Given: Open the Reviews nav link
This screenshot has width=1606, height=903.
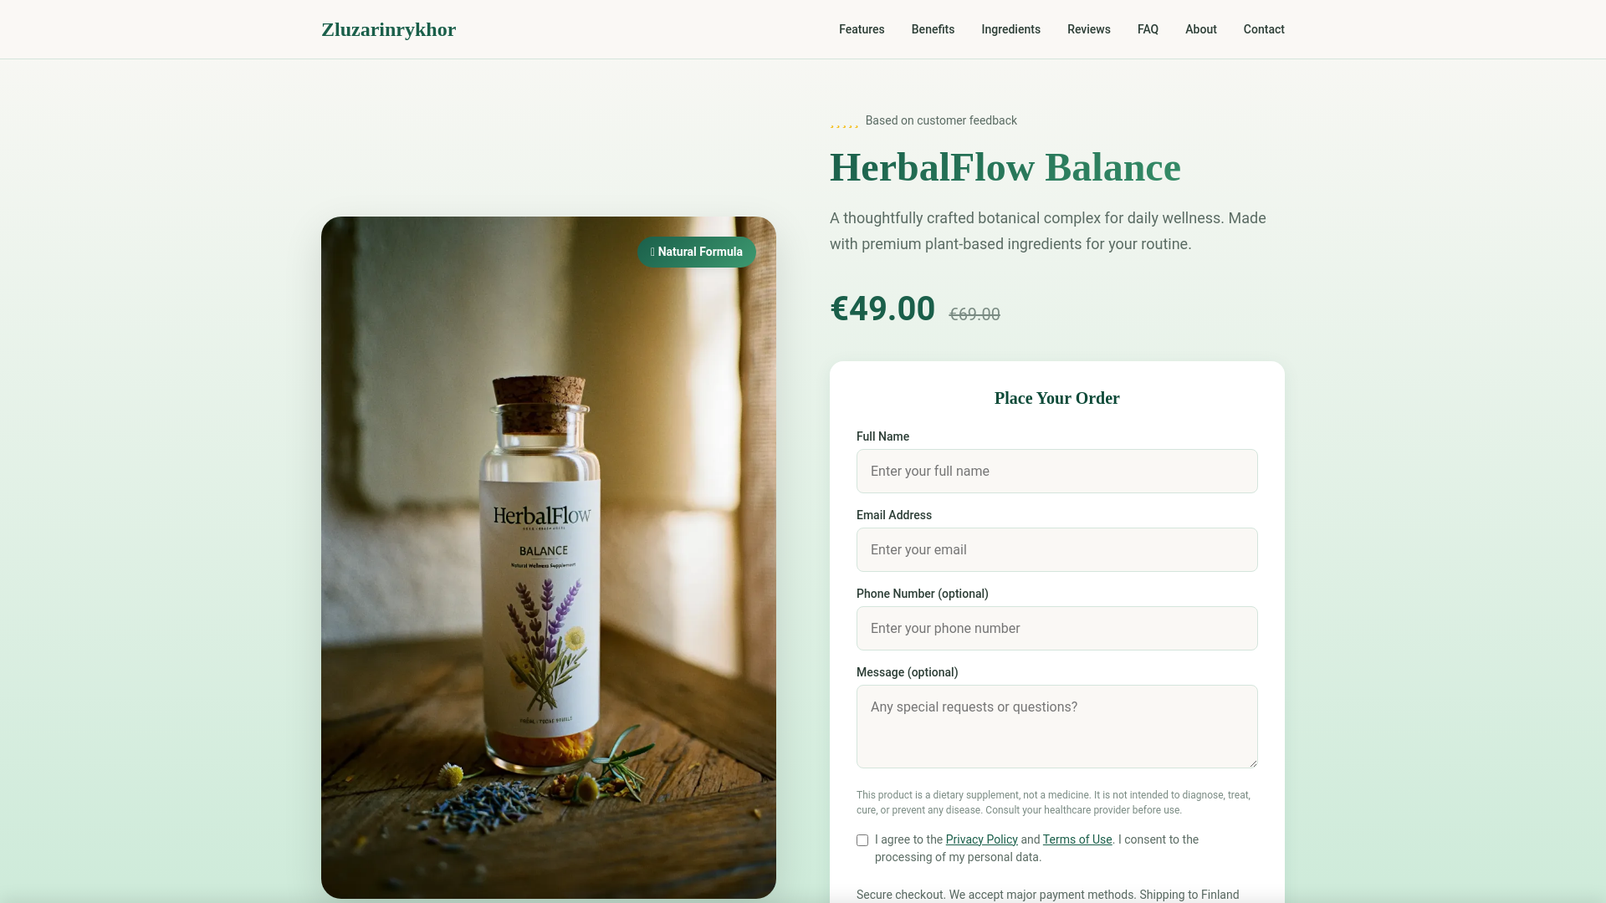Looking at the screenshot, I should tap(1088, 29).
